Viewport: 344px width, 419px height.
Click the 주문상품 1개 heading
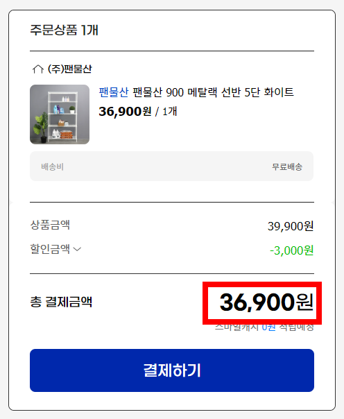coord(64,30)
